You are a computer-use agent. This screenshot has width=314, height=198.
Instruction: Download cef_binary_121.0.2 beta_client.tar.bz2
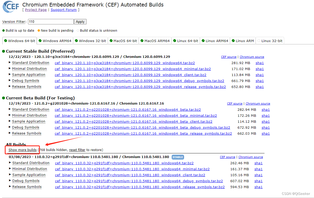click(134, 122)
